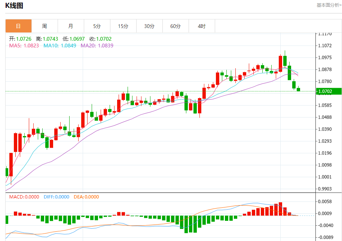Click the 1.0488 price axis label
342x241 pixels.
point(325,118)
